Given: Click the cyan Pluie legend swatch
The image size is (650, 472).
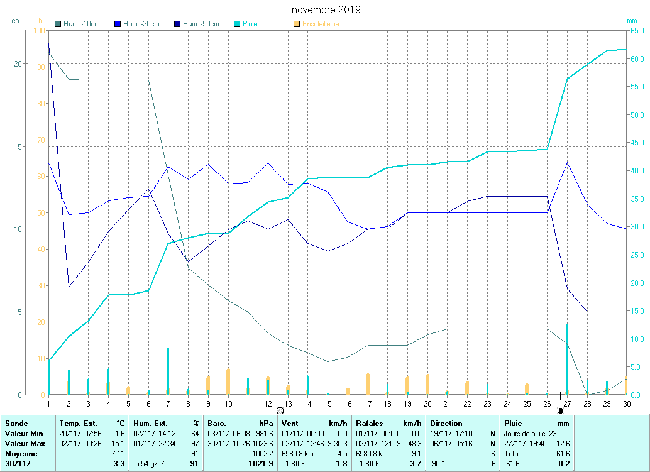Looking at the screenshot, I should click(x=237, y=24).
